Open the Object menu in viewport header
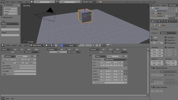 26,45
